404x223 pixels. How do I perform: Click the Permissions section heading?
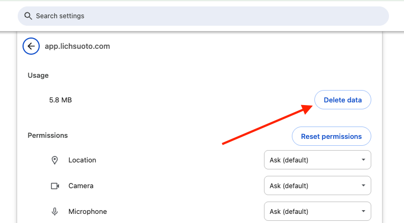pos(48,136)
